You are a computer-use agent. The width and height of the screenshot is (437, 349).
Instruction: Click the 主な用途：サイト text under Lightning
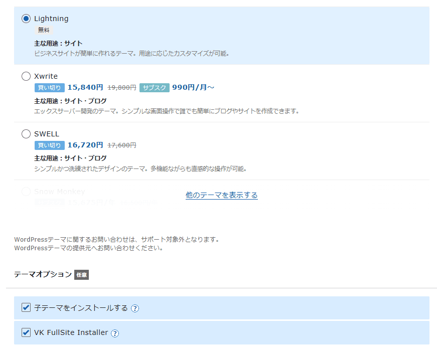(58, 44)
